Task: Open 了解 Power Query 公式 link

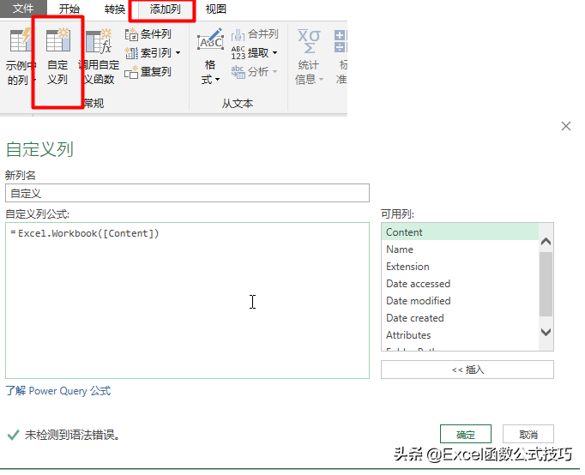Action: click(x=58, y=391)
